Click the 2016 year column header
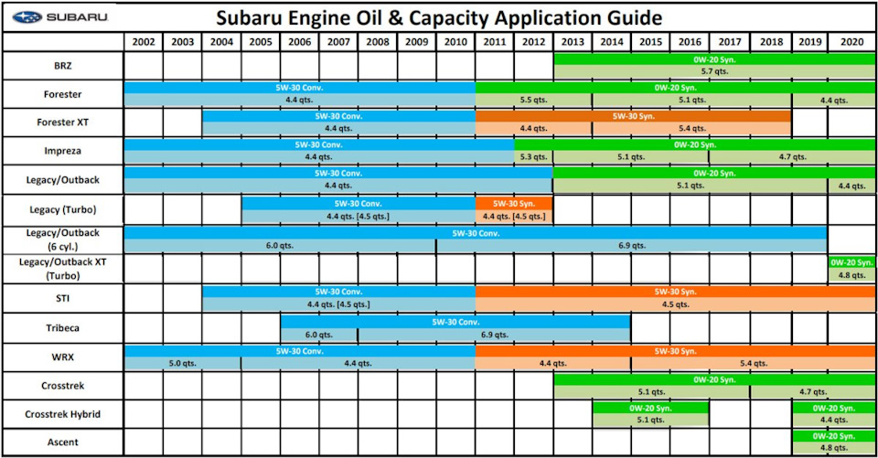This screenshot has height=458, width=878. point(690,42)
